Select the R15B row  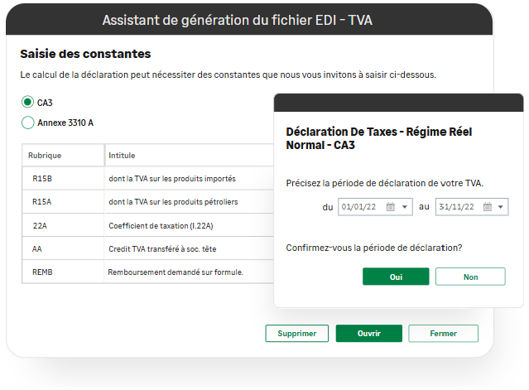pos(149,178)
